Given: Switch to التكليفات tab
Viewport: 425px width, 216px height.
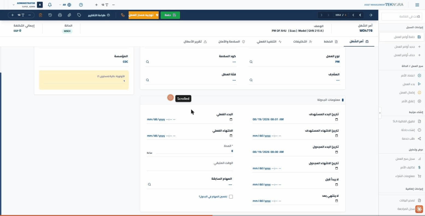Looking at the screenshot, I should point(303,42).
